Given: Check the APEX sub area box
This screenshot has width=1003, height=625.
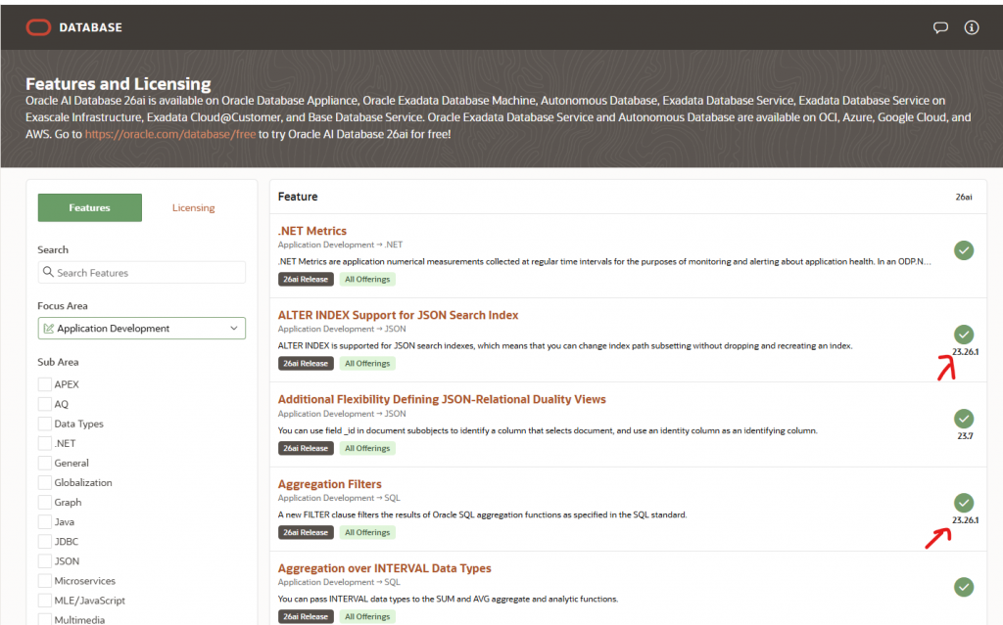Looking at the screenshot, I should (45, 384).
